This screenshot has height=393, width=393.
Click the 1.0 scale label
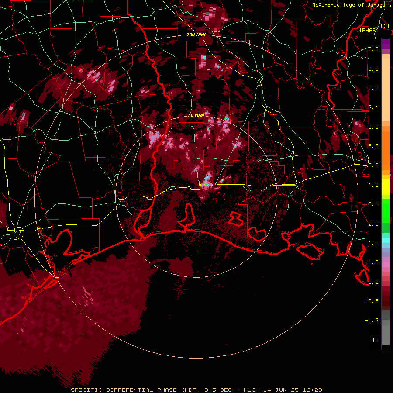(x=373, y=262)
